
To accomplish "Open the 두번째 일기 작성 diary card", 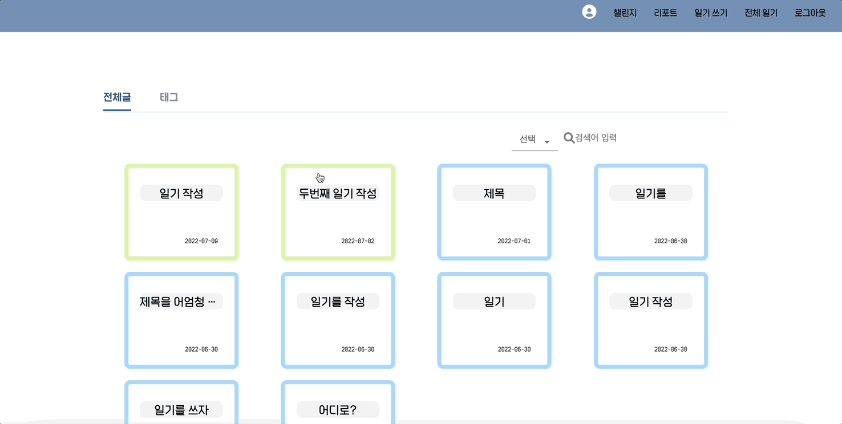I will point(338,212).
